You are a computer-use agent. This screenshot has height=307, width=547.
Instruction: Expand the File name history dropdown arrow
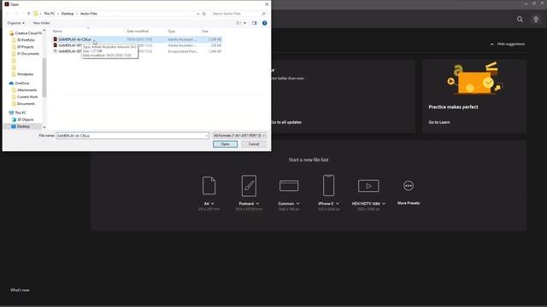[207, 136]
